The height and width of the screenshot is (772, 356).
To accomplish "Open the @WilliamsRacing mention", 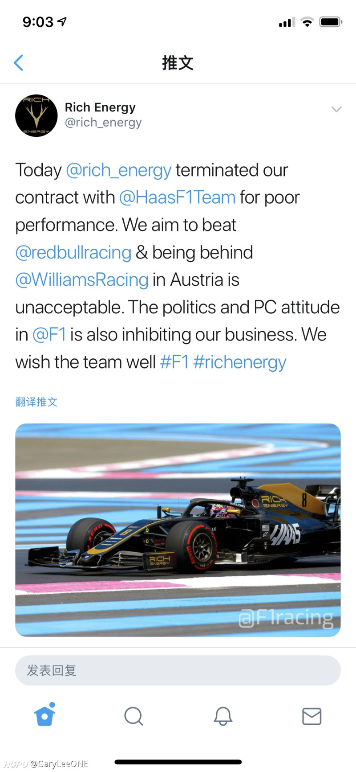I will [x=82, y=280].
